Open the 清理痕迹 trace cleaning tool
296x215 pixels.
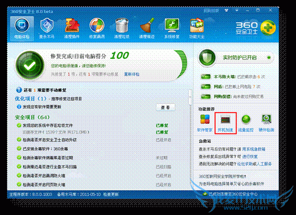(x=147, y=28)
